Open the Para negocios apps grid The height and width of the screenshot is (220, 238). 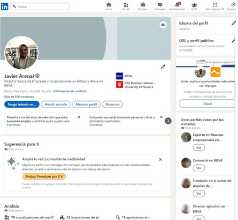point(215,7)
